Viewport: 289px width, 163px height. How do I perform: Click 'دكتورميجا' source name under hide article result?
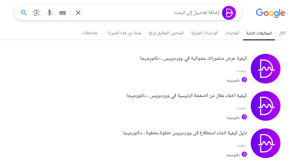pos(233,118)
